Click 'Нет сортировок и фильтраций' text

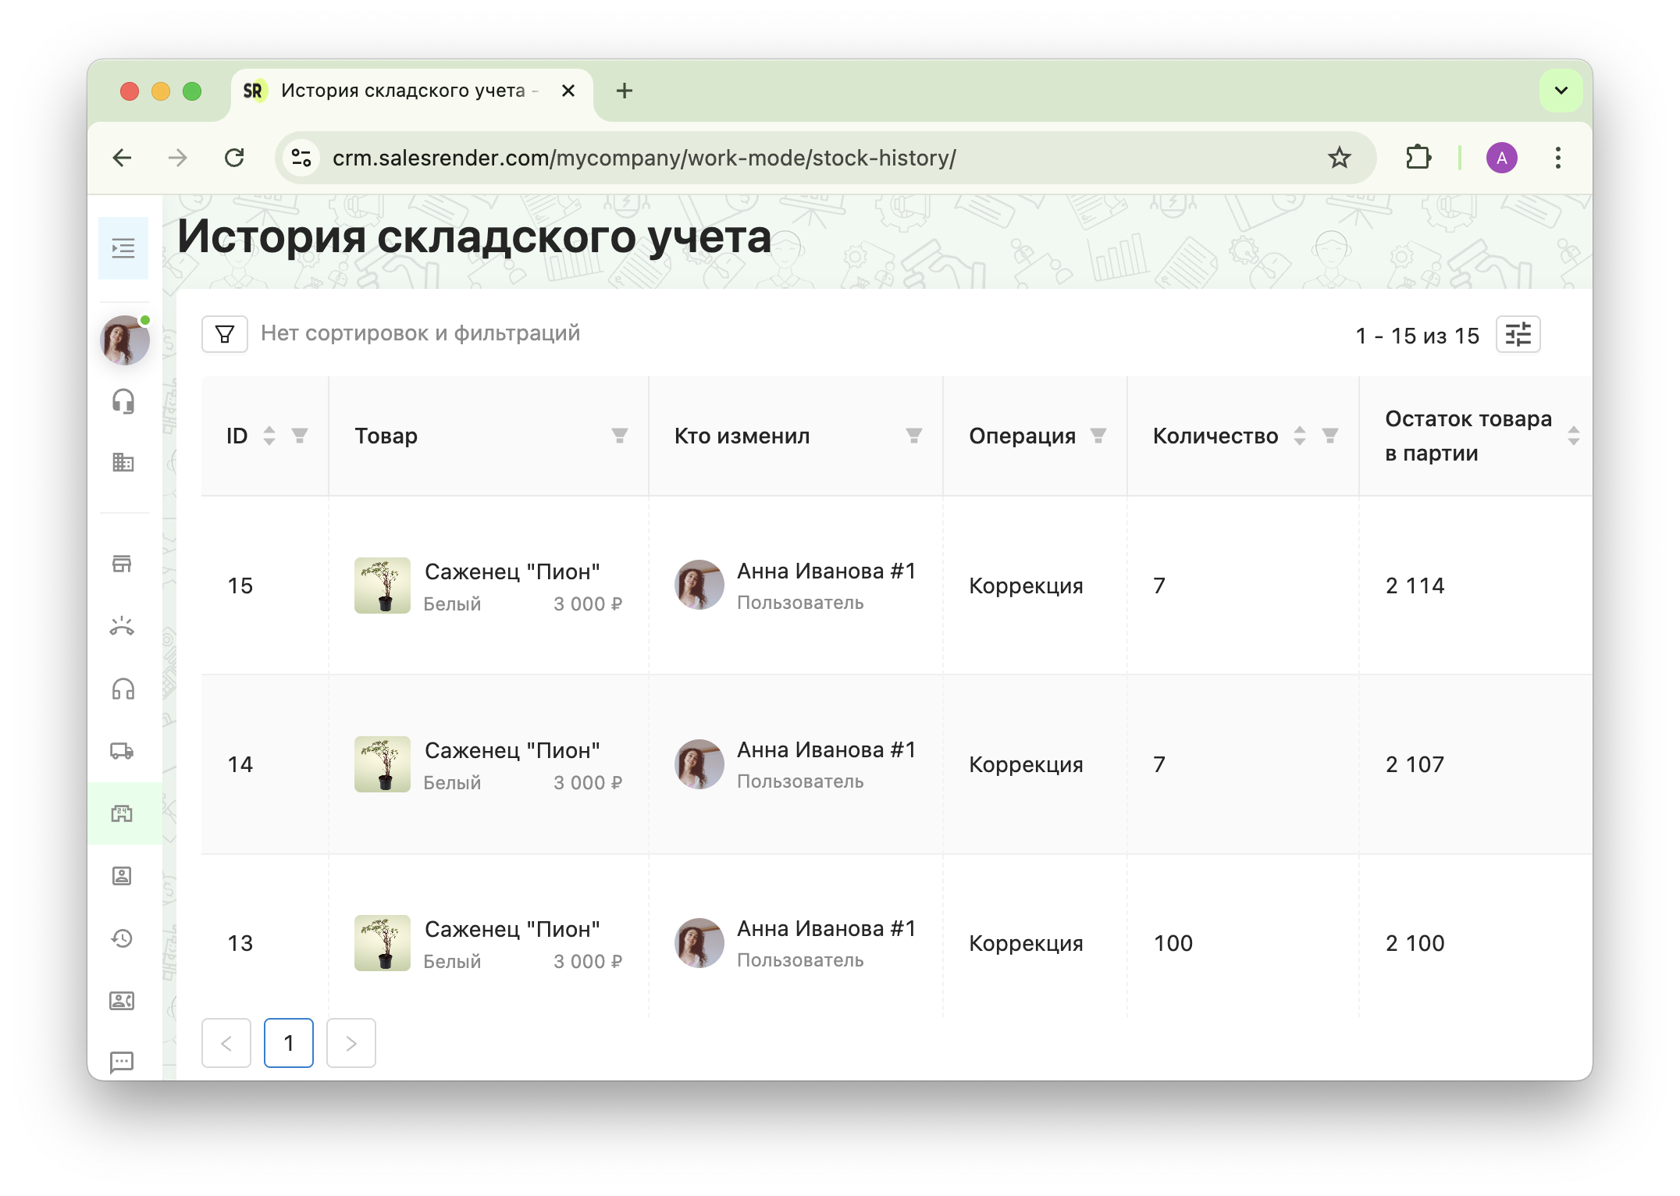[x=420, y=333]
